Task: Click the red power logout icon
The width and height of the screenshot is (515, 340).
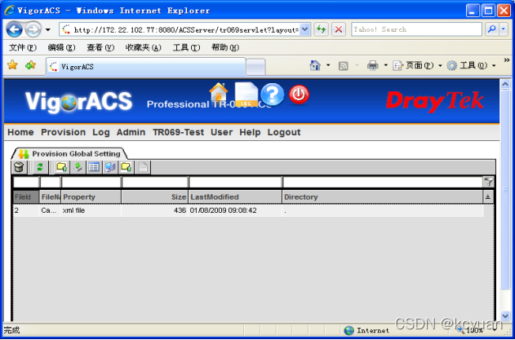Action: pyautogui.click(x=299, y=95)
